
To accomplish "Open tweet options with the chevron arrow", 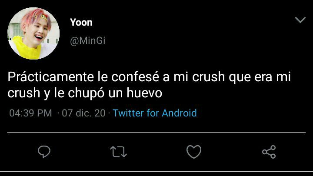I will [x=300, y=20].
